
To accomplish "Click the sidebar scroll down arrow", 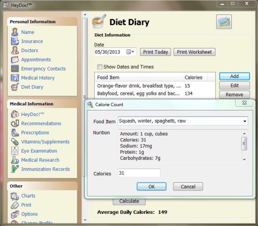I will [85, 220].
